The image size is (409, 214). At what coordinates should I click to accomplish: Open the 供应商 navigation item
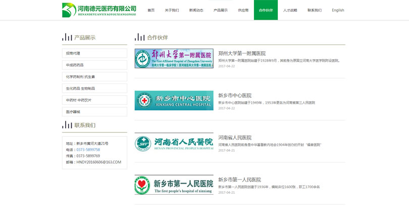click(x=243, y=10)
